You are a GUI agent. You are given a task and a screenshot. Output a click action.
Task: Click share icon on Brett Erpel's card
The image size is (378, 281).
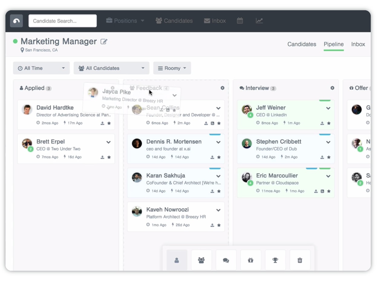[x=103, y=157]
